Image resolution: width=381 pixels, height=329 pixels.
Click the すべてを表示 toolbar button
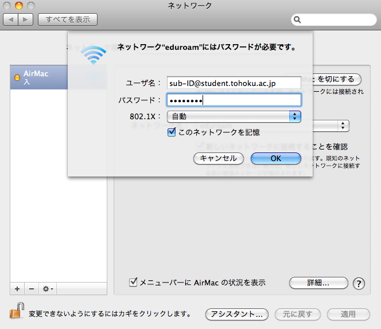coord(68,19)
